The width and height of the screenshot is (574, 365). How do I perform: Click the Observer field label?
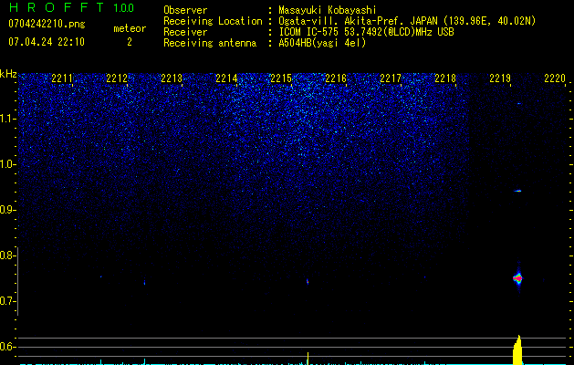coord(185,10)
